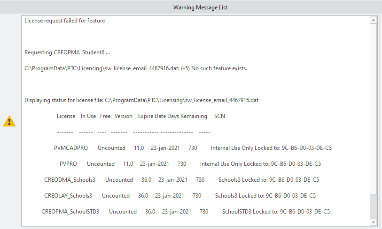
Task: Click 'Internal Use Only Locked to' in PVPRO row
Action: 235,164
